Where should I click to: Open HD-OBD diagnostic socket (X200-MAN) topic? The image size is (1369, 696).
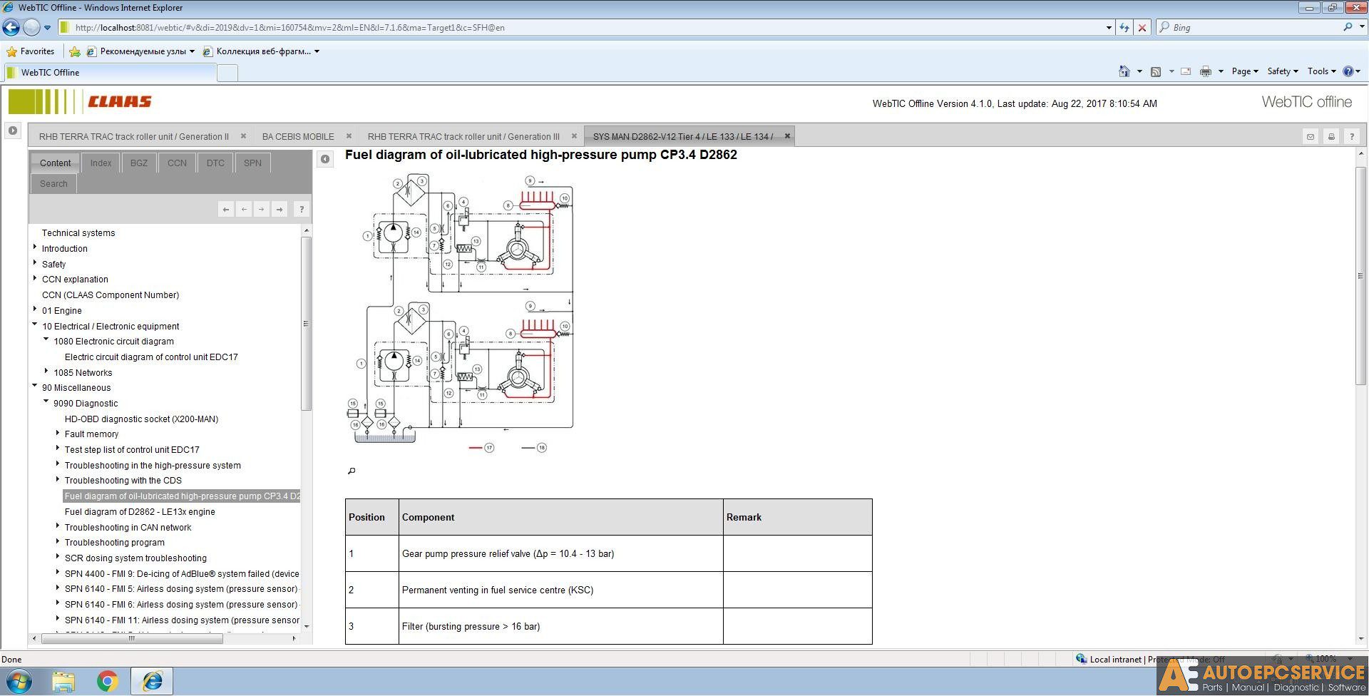pos(141,419)
